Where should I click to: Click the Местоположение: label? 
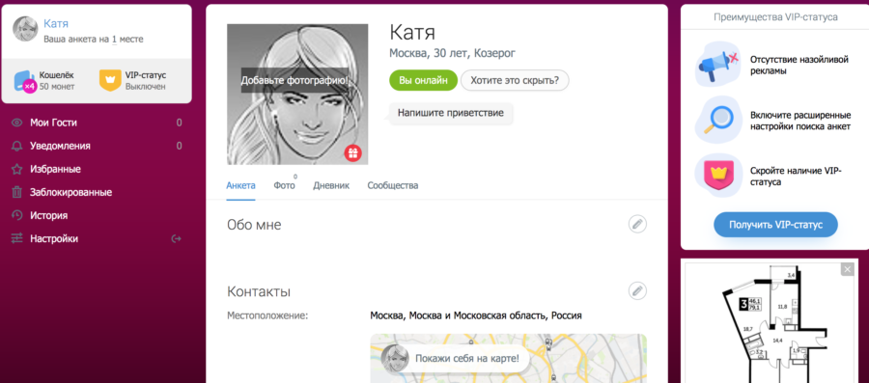pyautogui.click(x=267, y=316)
